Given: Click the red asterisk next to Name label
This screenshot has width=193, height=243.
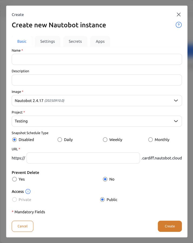Looking at the screenshot, I should coord(22,50).
